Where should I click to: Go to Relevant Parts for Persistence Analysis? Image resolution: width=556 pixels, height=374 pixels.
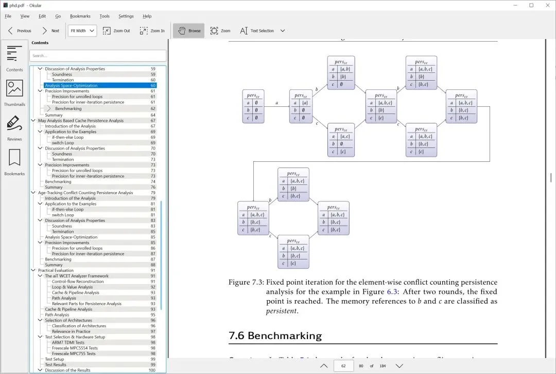(103, 304)
